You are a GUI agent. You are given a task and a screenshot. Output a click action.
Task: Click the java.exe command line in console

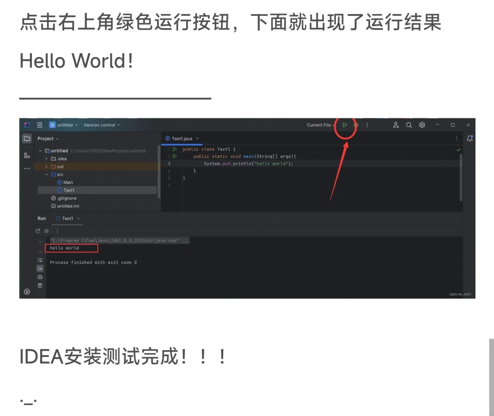pyautogui.click(x=119, y=240)
